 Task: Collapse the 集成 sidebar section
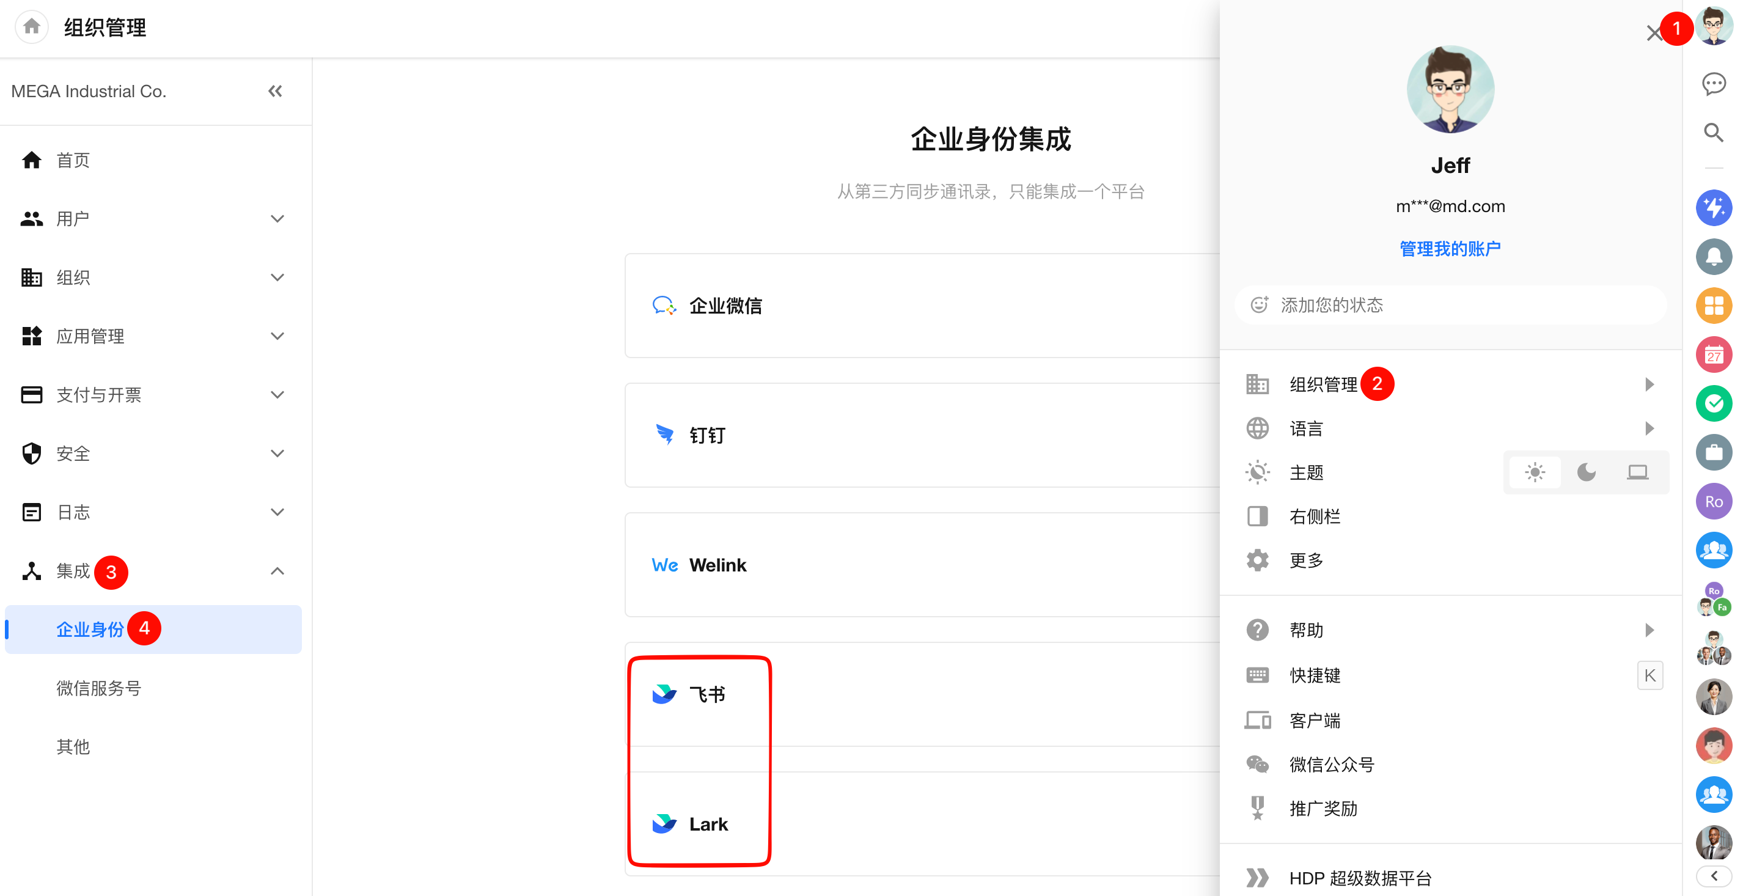click(x=277, y=571)
